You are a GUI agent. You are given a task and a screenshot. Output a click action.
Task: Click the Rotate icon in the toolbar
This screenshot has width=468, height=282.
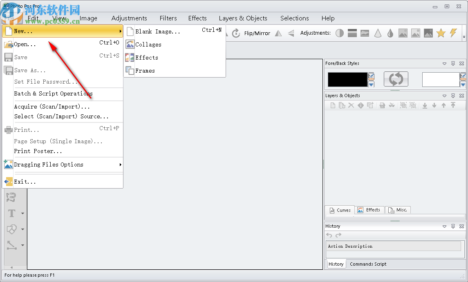tap(235, 33)
